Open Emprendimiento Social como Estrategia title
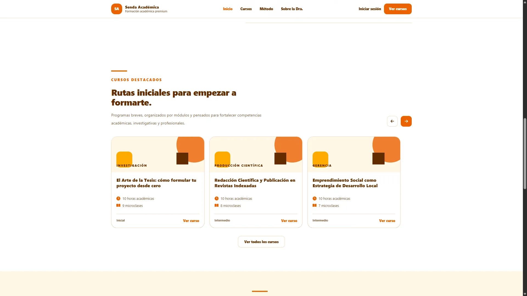Viewport: 527px width, 296px height. 345,183
